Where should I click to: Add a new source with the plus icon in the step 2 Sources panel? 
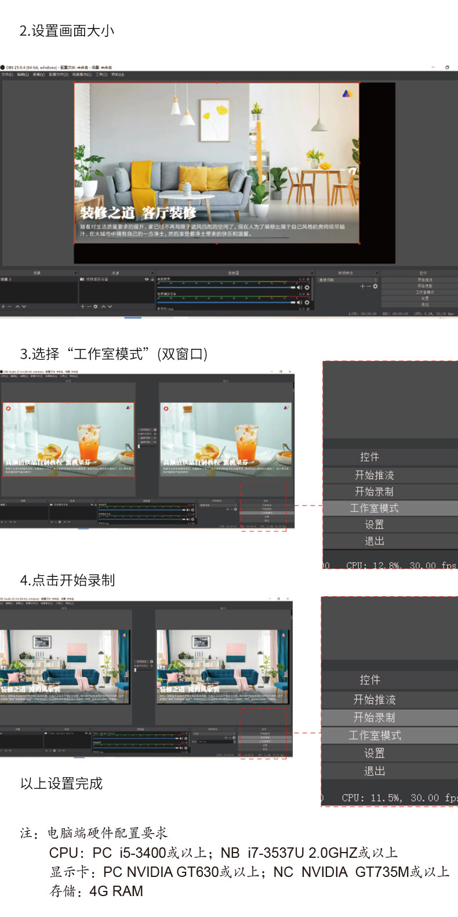[82, 306]
